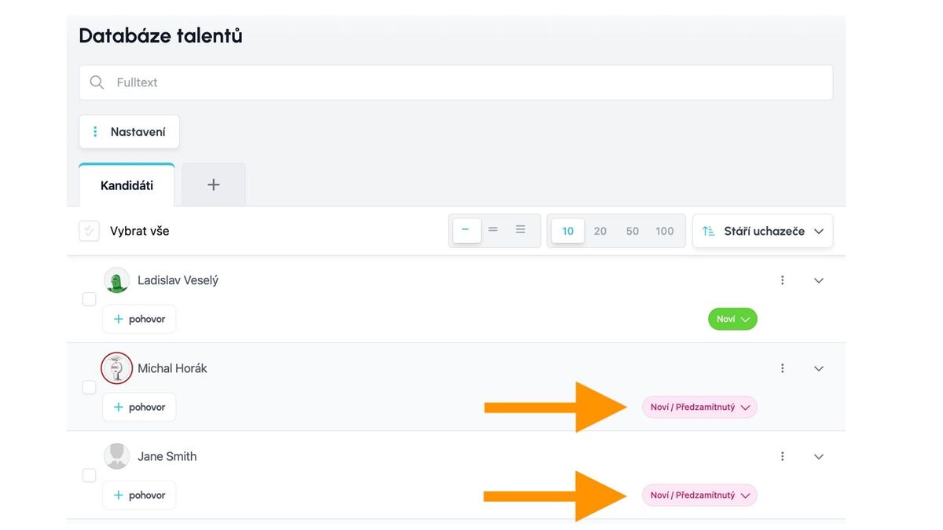
Task: Add pohovor for Michal Horák
Action: click(x=139, y=408)
